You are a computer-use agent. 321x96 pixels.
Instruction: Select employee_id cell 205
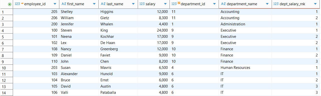36,12
